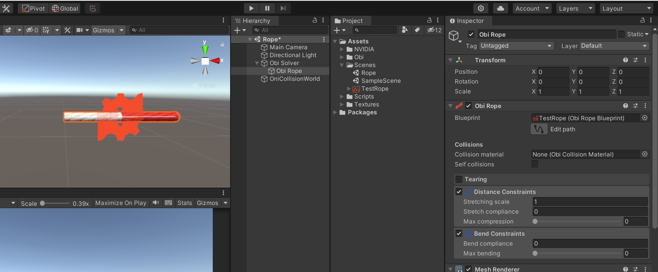Open the Layout dropdown

pyautogui.click(x=626, y=8)
